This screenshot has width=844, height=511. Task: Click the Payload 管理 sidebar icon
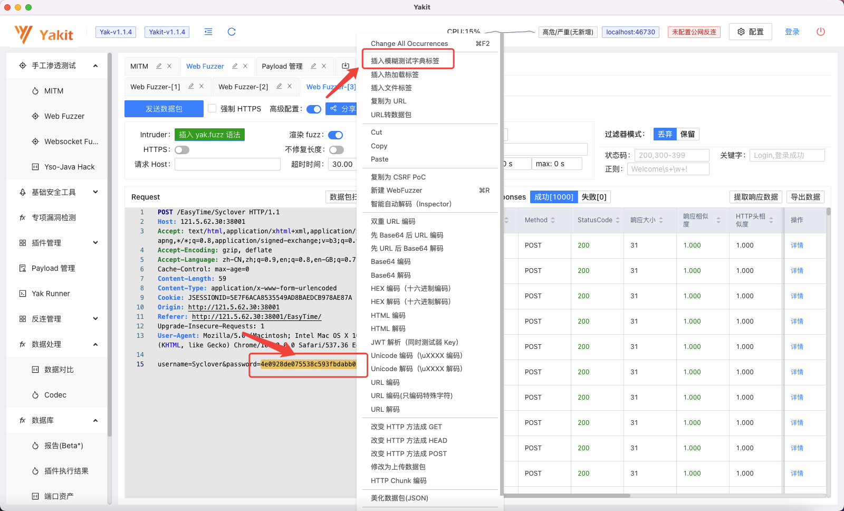coord(23,268)
